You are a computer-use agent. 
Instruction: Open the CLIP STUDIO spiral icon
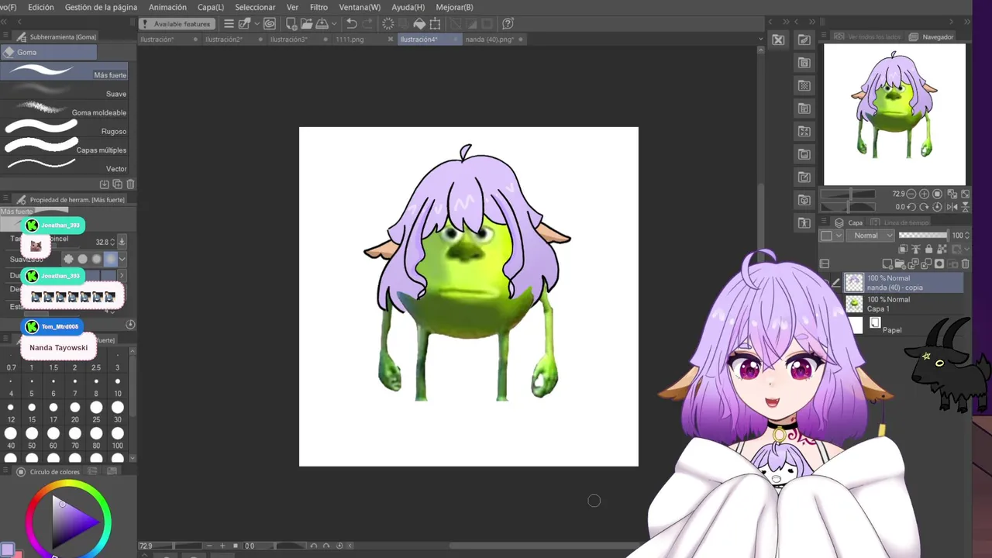tap(270, 24)
